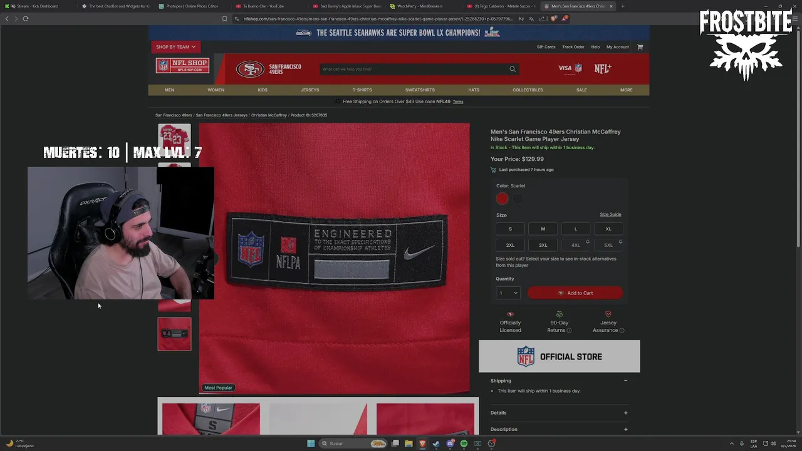This screenshot has height=451, width=802.
Task: Open Discord from the taskbar
Action: [x=450, y=443]
